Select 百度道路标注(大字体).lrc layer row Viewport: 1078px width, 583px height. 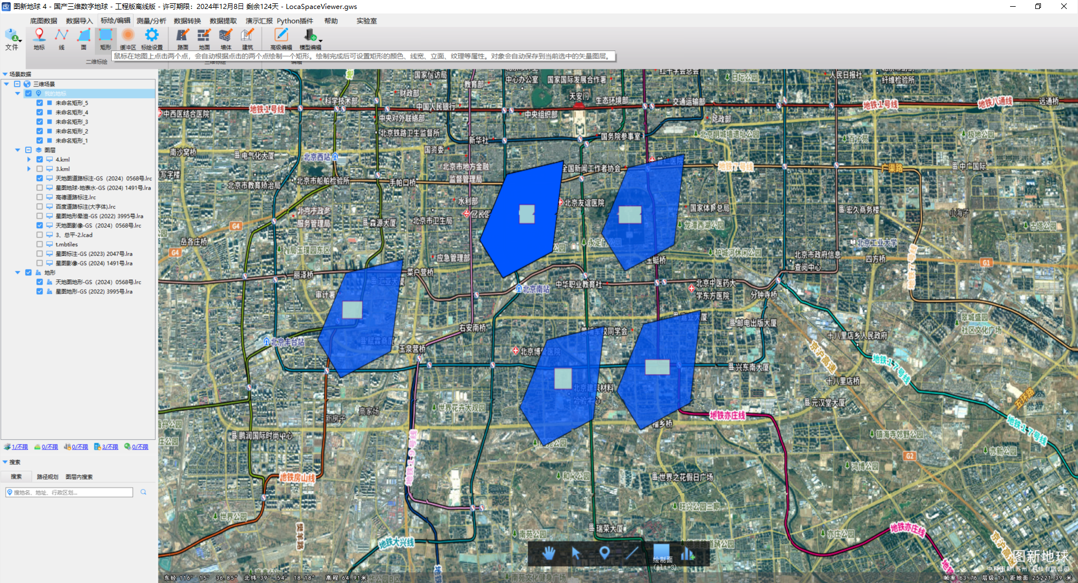pyautogui.click(x=85, y=206)
